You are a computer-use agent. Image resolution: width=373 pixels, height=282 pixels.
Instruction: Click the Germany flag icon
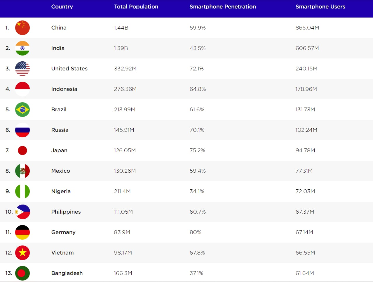point(22,232)
